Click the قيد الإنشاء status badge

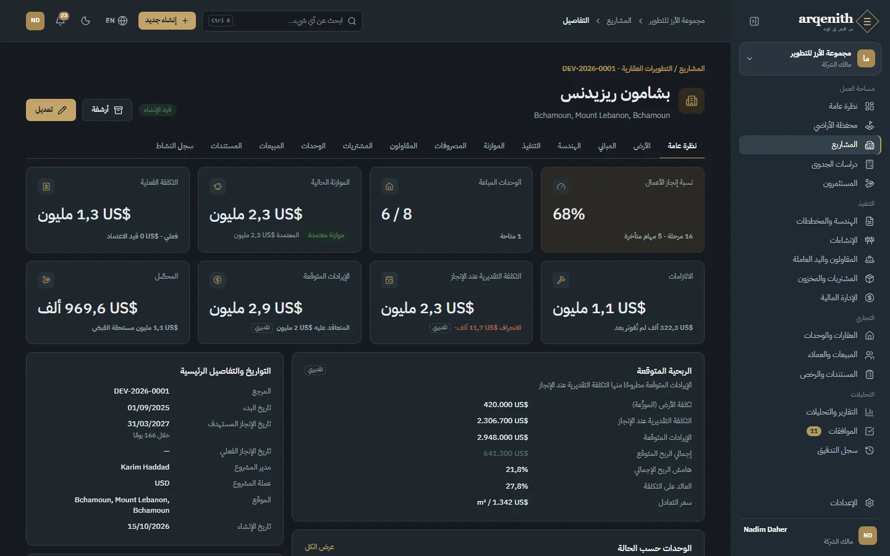(158, 110)
